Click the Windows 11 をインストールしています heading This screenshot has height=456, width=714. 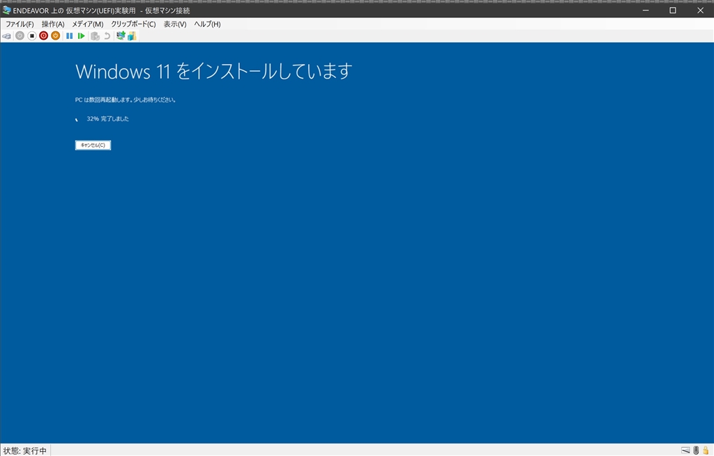click(x=213, y=71)
